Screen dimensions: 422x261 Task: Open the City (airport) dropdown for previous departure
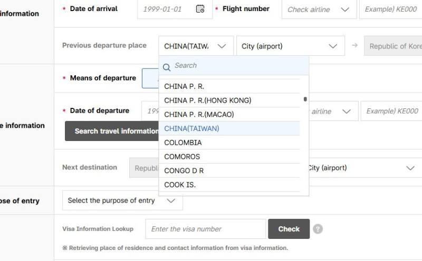tap(290, 46)
